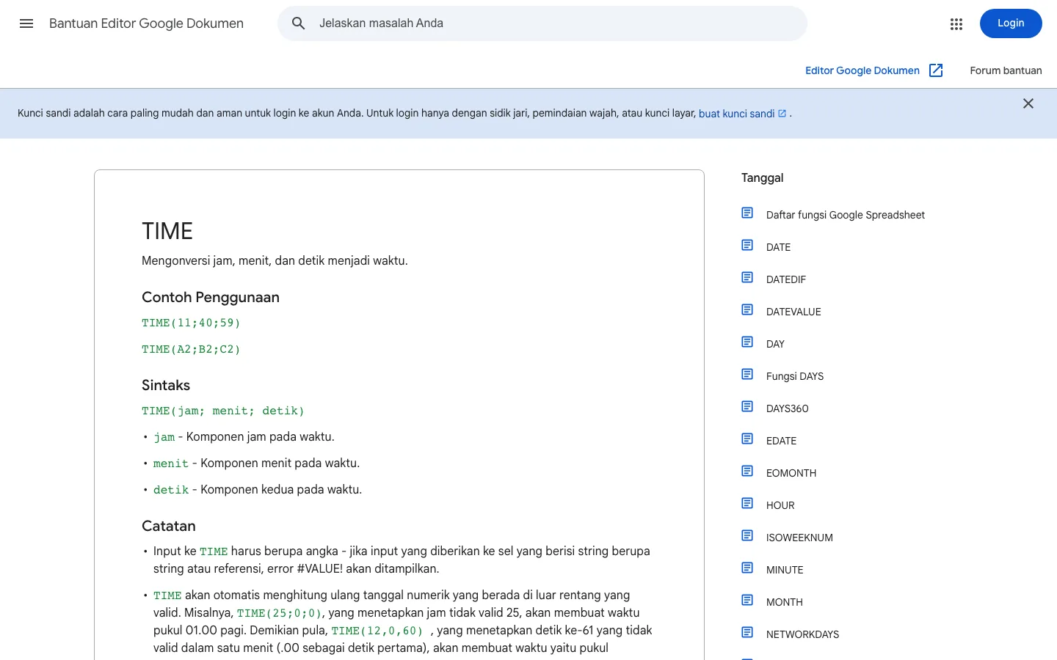Click the Tanggal sidebar heading
The width and height of the screenshot is (1057, 660).
coord(762,177)
